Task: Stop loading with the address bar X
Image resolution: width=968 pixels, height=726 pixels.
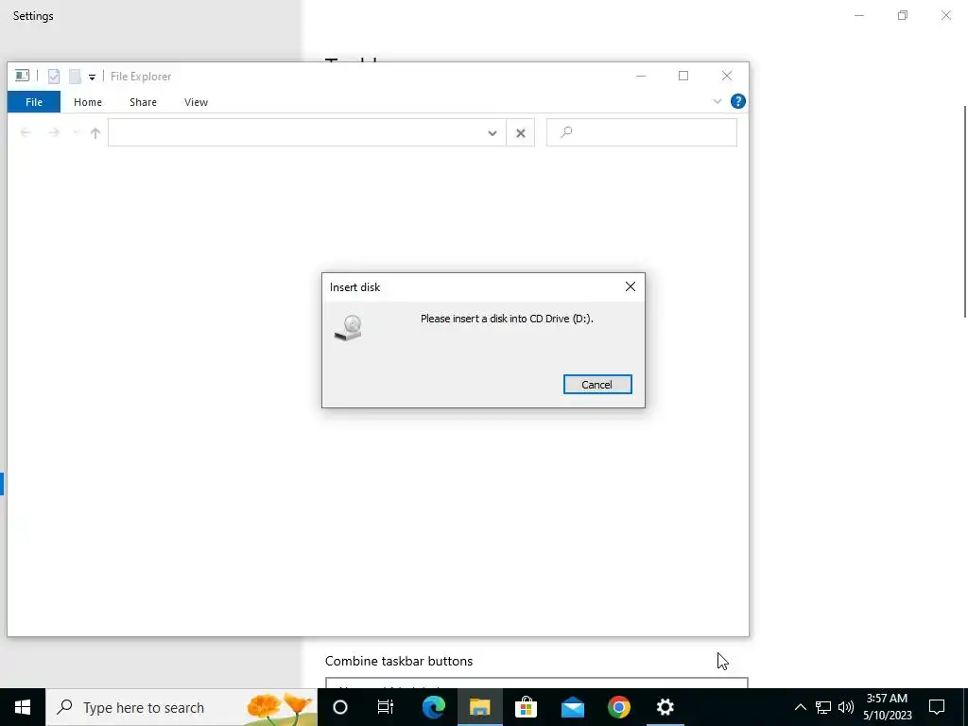Action: pos(521,132)
